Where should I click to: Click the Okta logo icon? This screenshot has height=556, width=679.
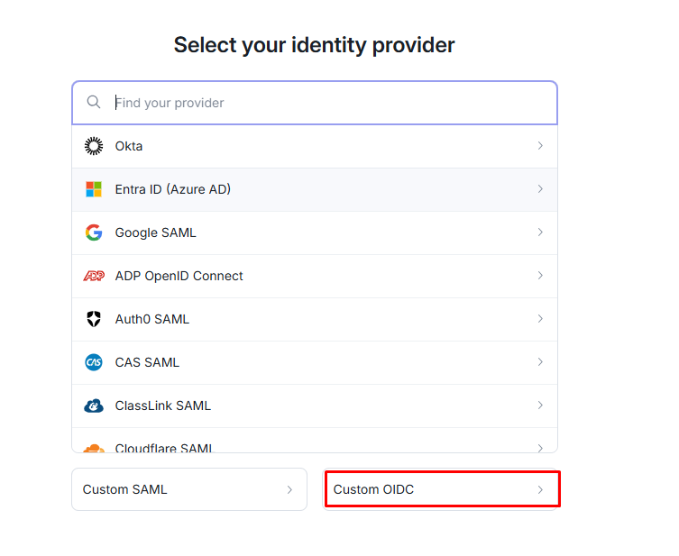point(94,146)
